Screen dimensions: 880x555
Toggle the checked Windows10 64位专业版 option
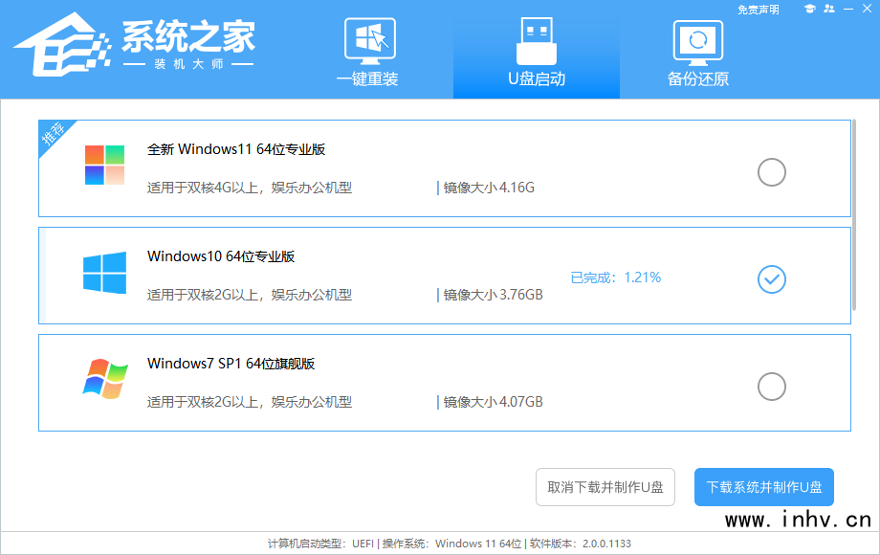(x=771, y=279)
